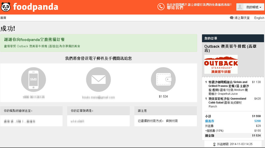
Task: Click the foodpanda wordmark in the header
Action: (35, 7)
